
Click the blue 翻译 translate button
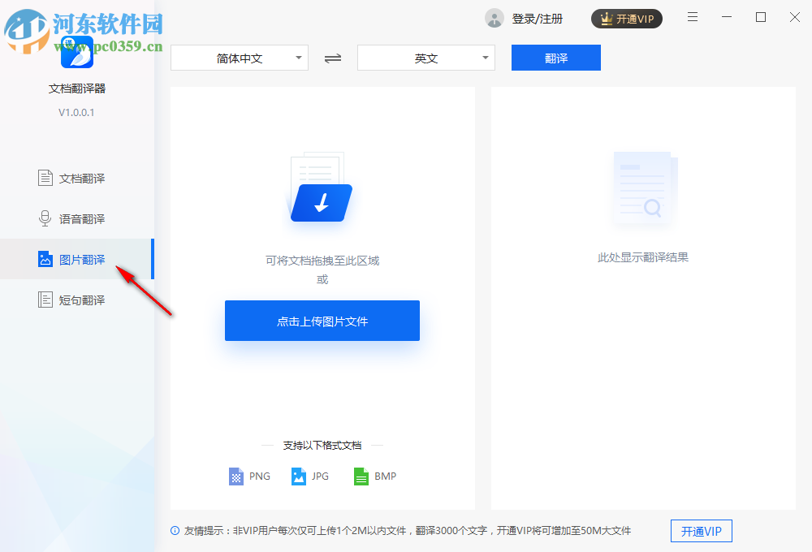coord(555,58)
